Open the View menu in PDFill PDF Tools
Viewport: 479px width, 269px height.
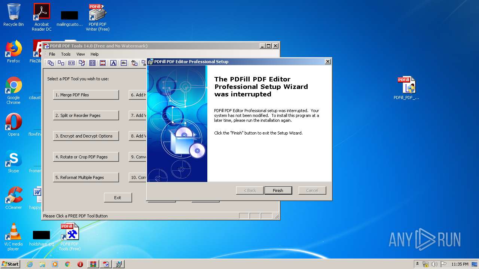[x=80, y=54]
